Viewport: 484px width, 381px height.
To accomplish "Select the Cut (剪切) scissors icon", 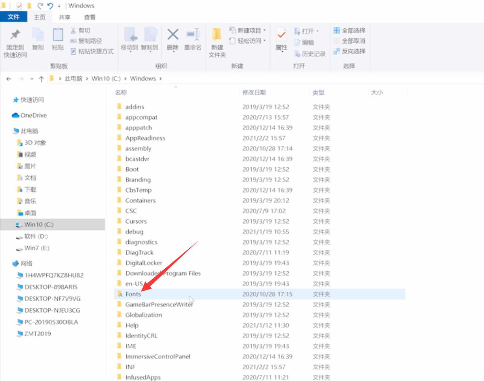I will [x=73, y=30].
